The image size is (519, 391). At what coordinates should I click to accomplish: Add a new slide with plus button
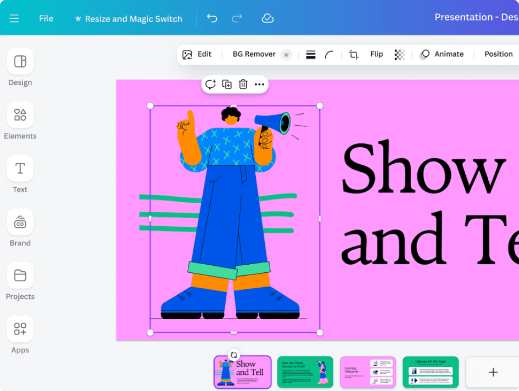[x=493, y=372]
